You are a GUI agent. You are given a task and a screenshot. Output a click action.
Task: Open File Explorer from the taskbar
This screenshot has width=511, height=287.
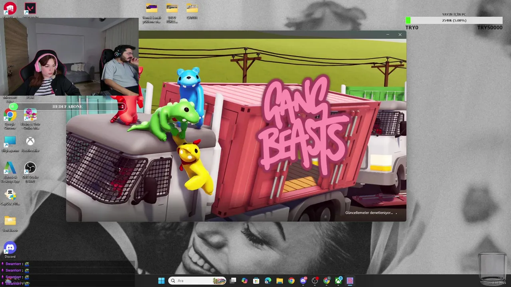click(279, 281)
